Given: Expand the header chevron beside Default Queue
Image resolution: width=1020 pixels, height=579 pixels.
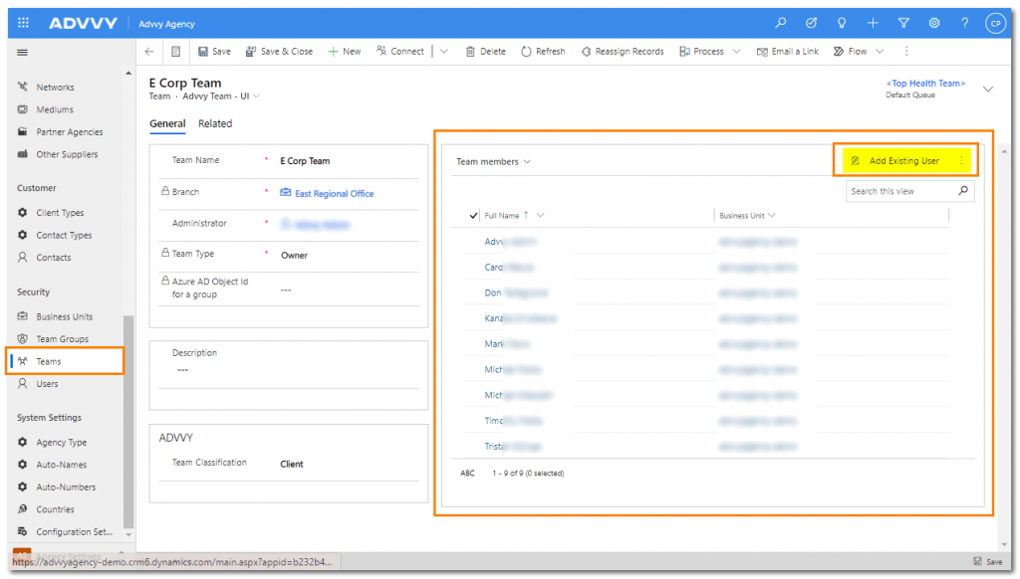Looking at the screenshot, I should click(988, 89).
